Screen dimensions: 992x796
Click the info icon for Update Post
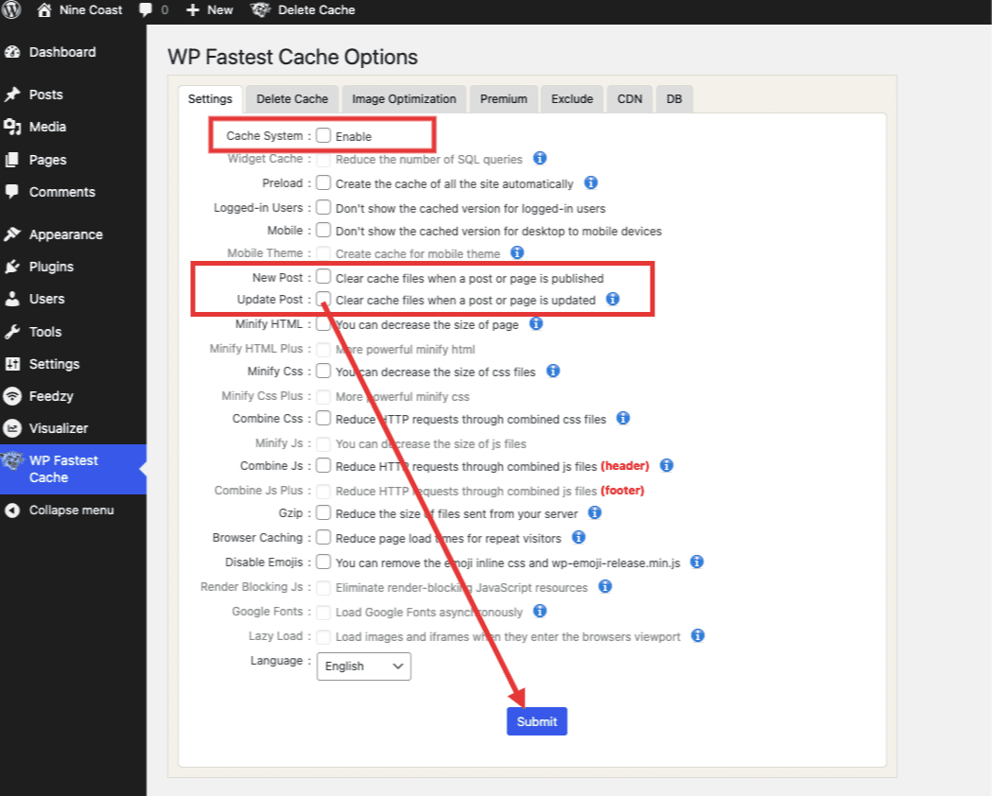tap(613, 299)
